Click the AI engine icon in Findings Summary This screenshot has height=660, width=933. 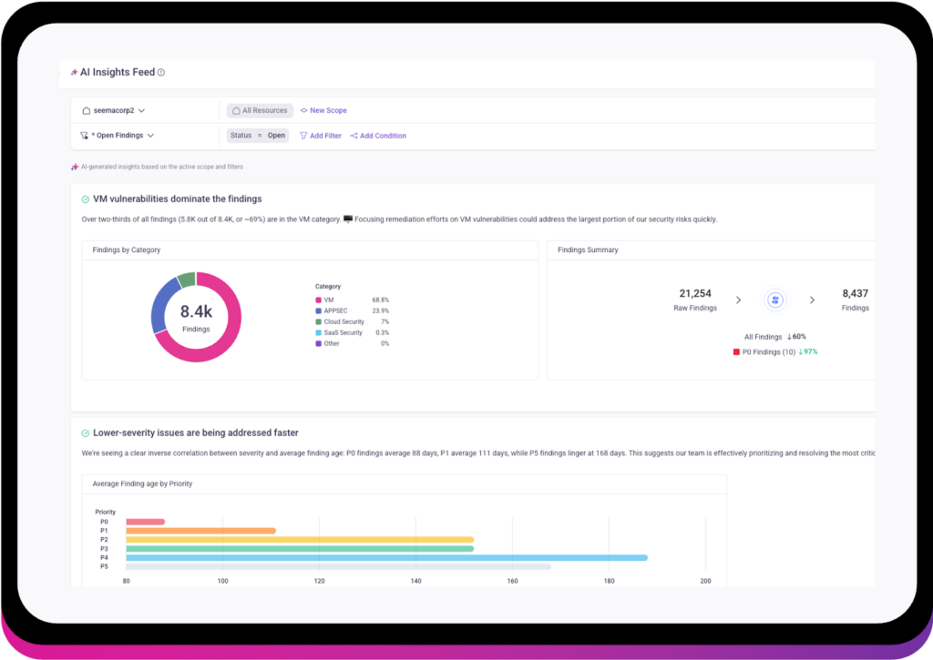click(x=775, y=300)
